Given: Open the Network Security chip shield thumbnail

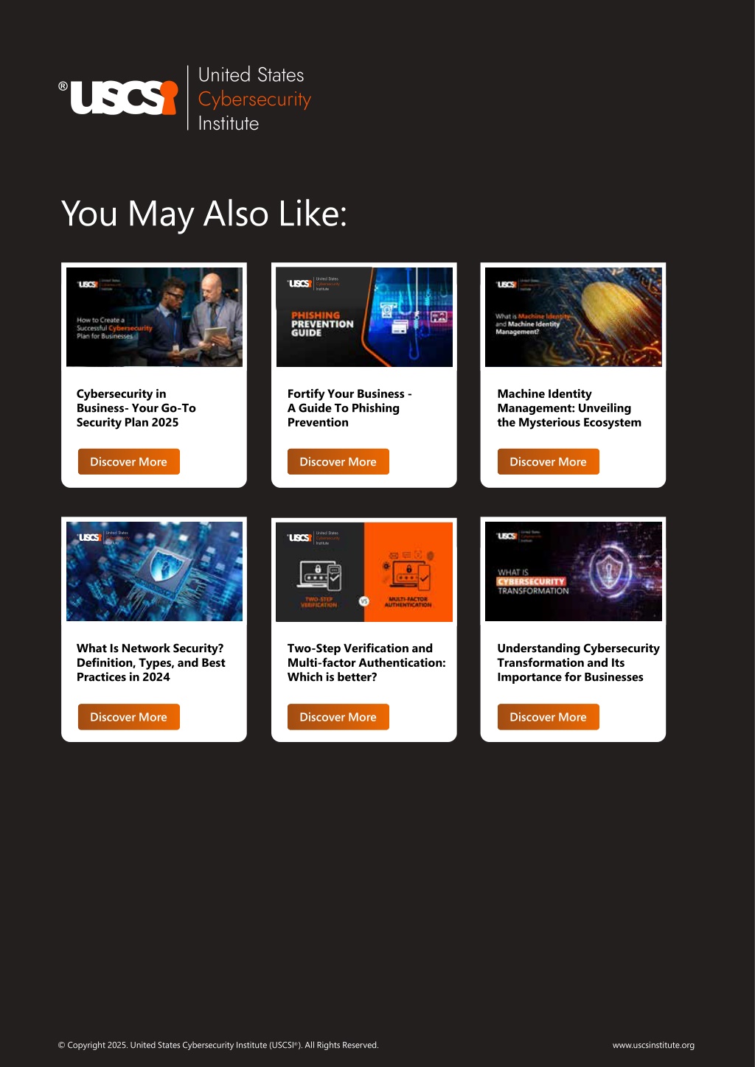Looking at the screenshot, I should (154, 572).
